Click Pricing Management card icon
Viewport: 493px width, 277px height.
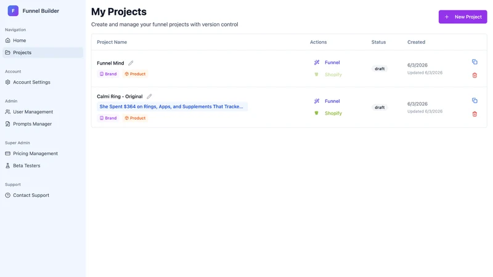(x=8, y=153)
